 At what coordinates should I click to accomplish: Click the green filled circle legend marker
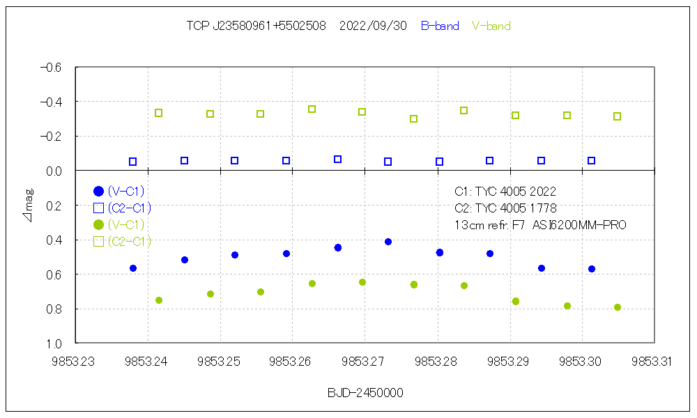tap(98, 224)
